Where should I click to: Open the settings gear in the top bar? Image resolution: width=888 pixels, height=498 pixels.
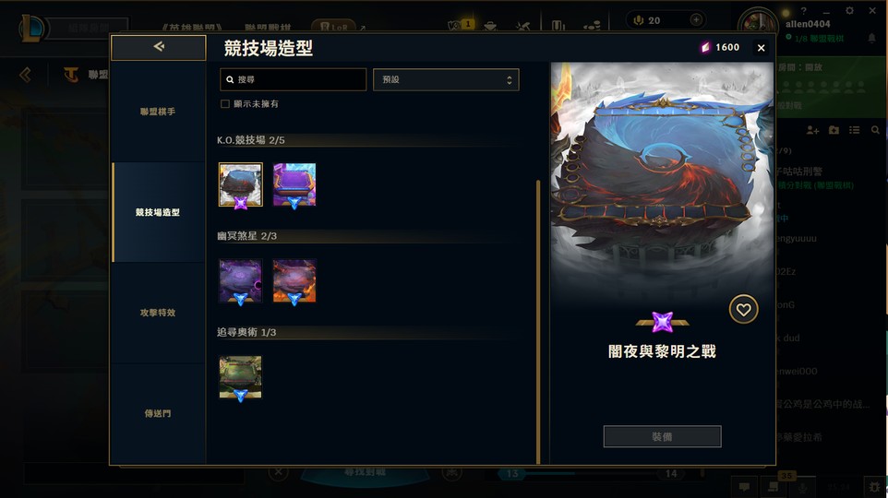click(849, 11)
